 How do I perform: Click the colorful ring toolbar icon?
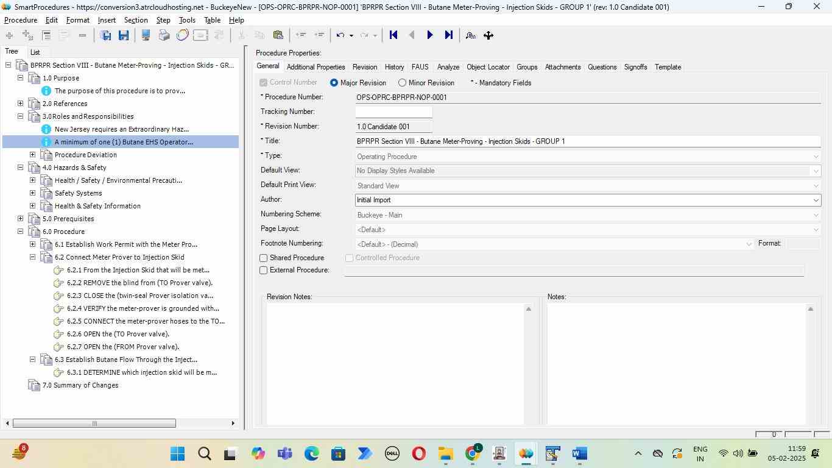tap(182, 35)
